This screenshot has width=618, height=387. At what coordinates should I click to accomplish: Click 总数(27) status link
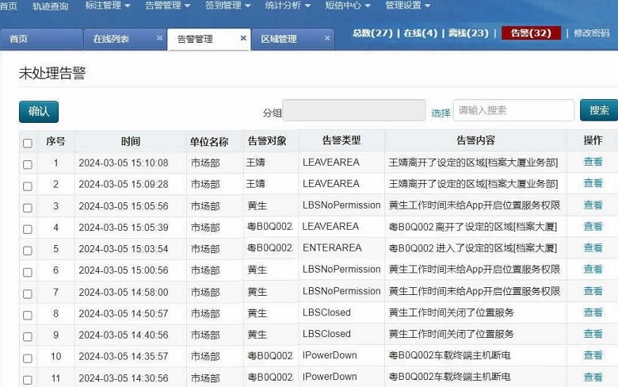coord(372,33)
